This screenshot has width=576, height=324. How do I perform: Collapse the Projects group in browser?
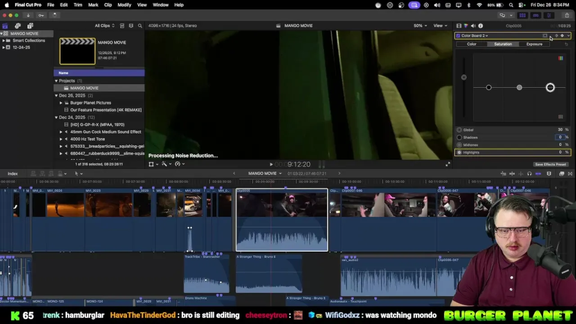click(56, 81)
